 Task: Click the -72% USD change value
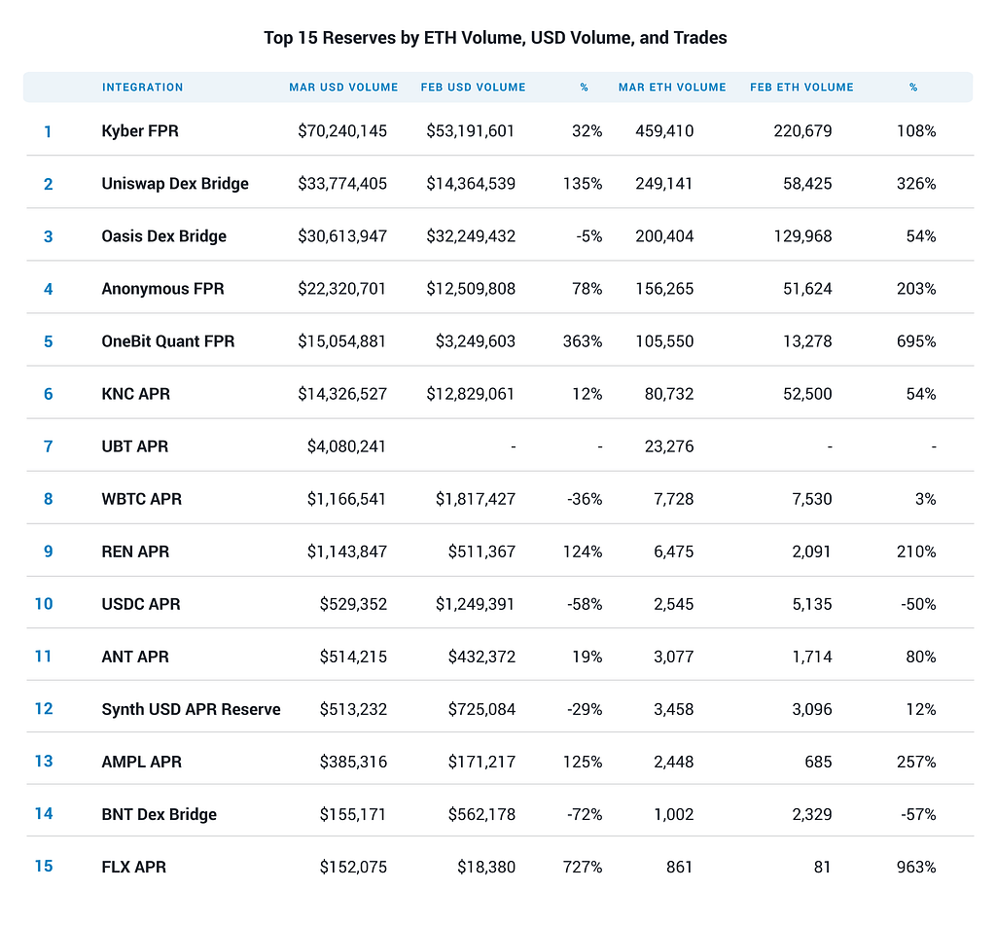[585, 814]
